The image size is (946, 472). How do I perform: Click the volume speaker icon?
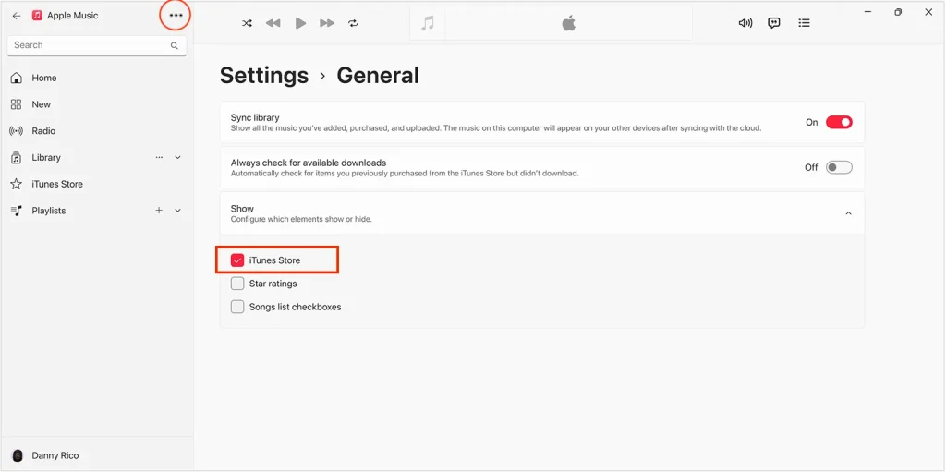click(746, 23)
